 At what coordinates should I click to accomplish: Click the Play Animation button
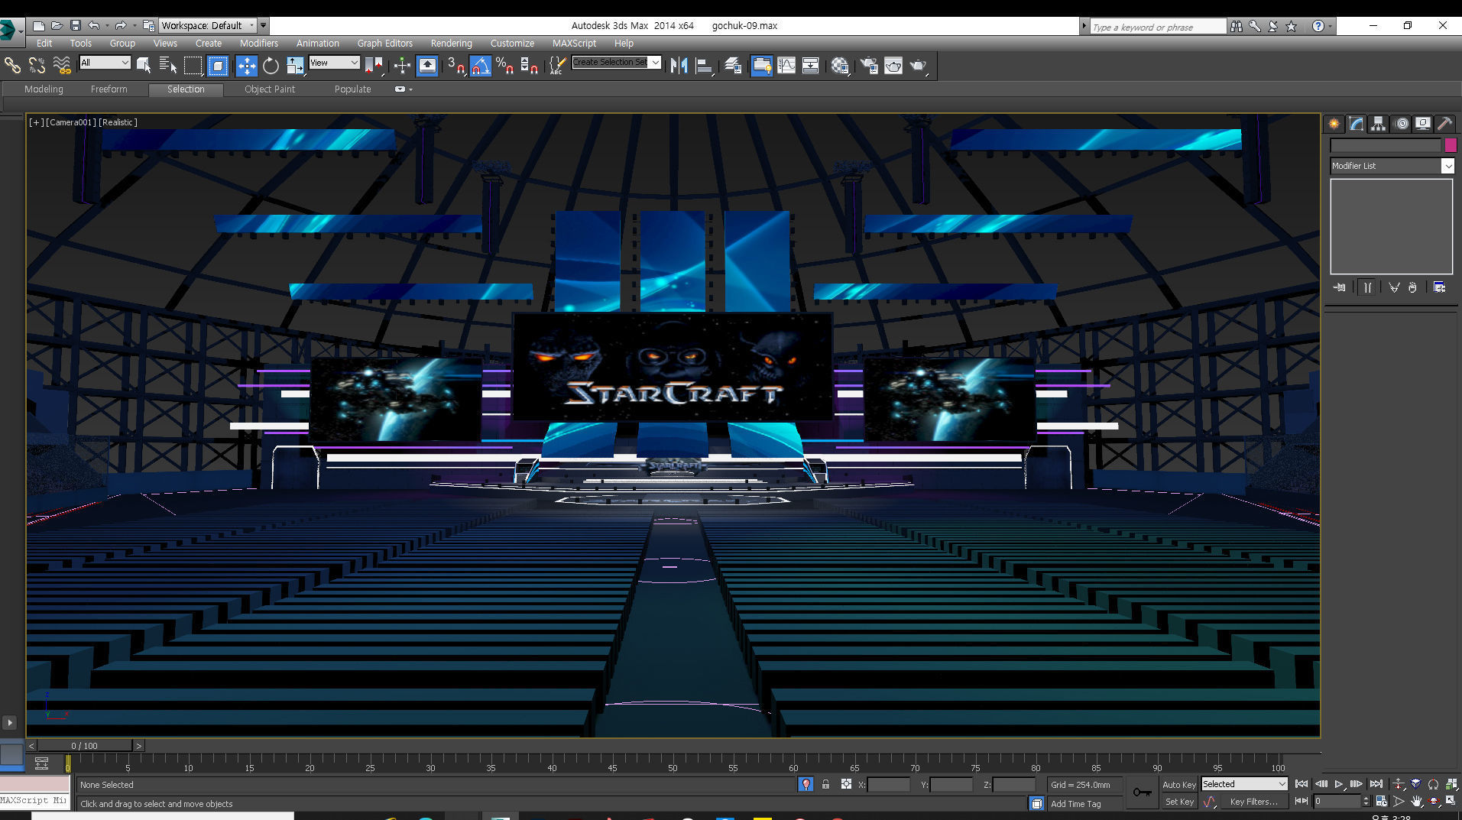click(x=1338, y=784)
